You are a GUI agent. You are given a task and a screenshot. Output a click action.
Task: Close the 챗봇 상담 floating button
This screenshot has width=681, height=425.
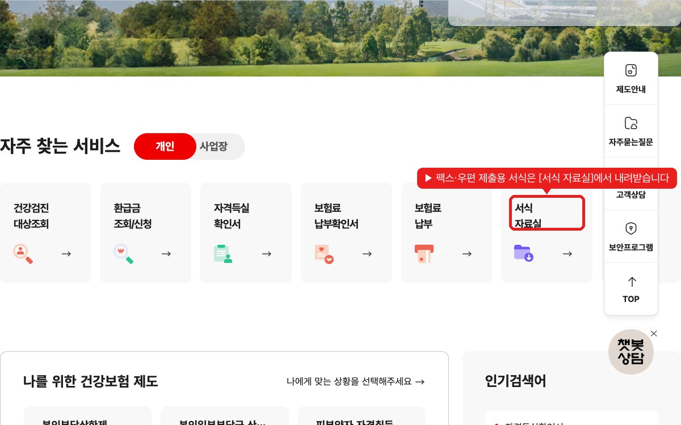(654, 333)
